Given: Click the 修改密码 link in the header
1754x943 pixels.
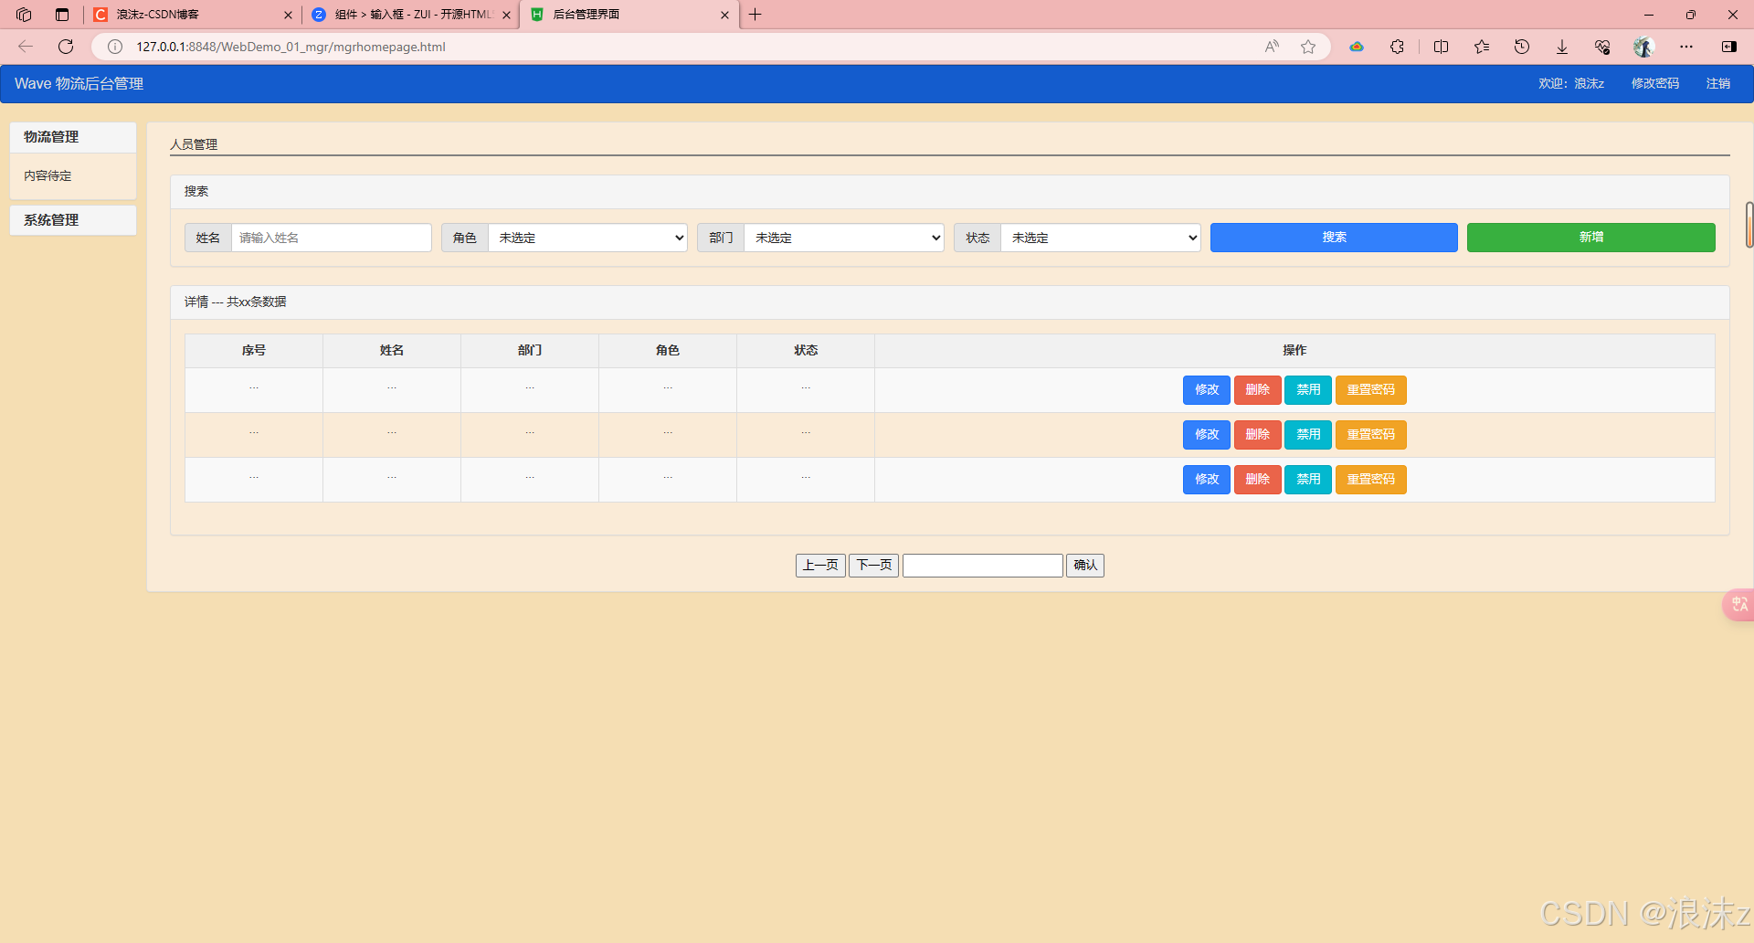Looking at the screenshot, I should click(x=1655, y=84).
